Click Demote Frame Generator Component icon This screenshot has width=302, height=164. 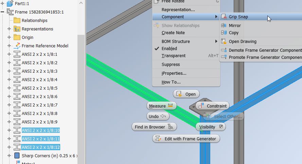tap(224, 50)
